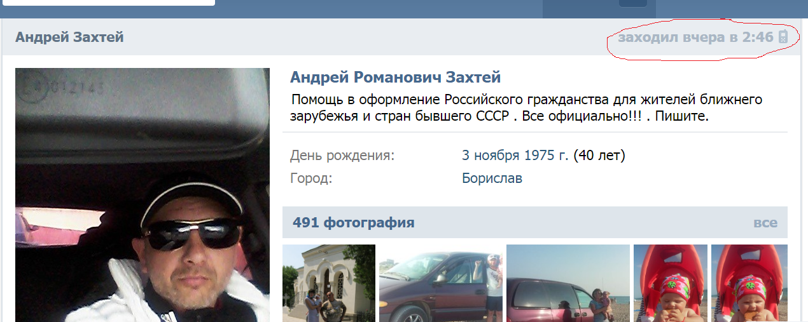Click the mobile phone icon beside last-seen time

point(783,37)
